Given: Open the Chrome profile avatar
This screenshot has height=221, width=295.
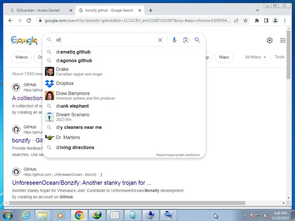Looking at the screenshot, I should [275, 20].
